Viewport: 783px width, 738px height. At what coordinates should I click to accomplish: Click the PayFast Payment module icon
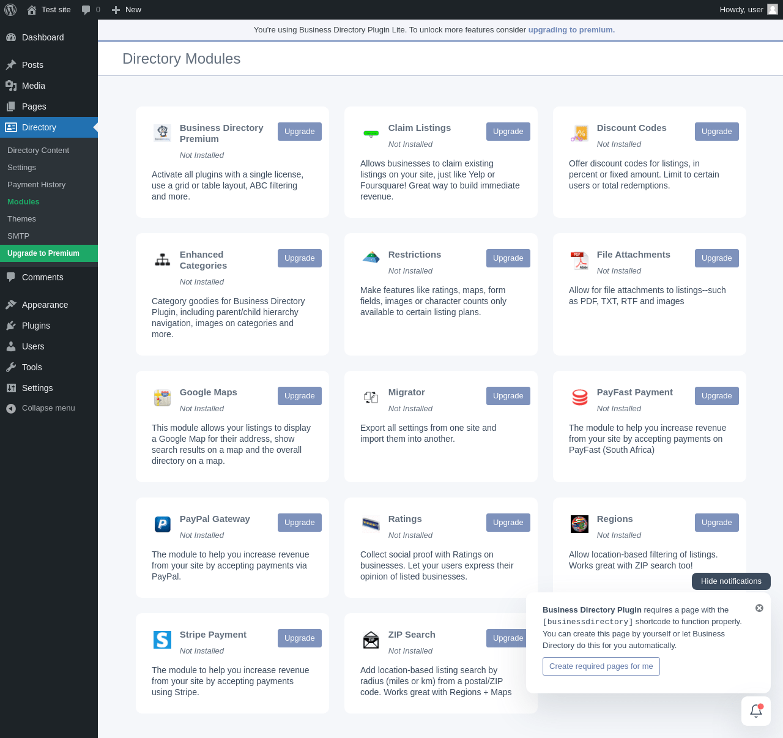(579, 397)
